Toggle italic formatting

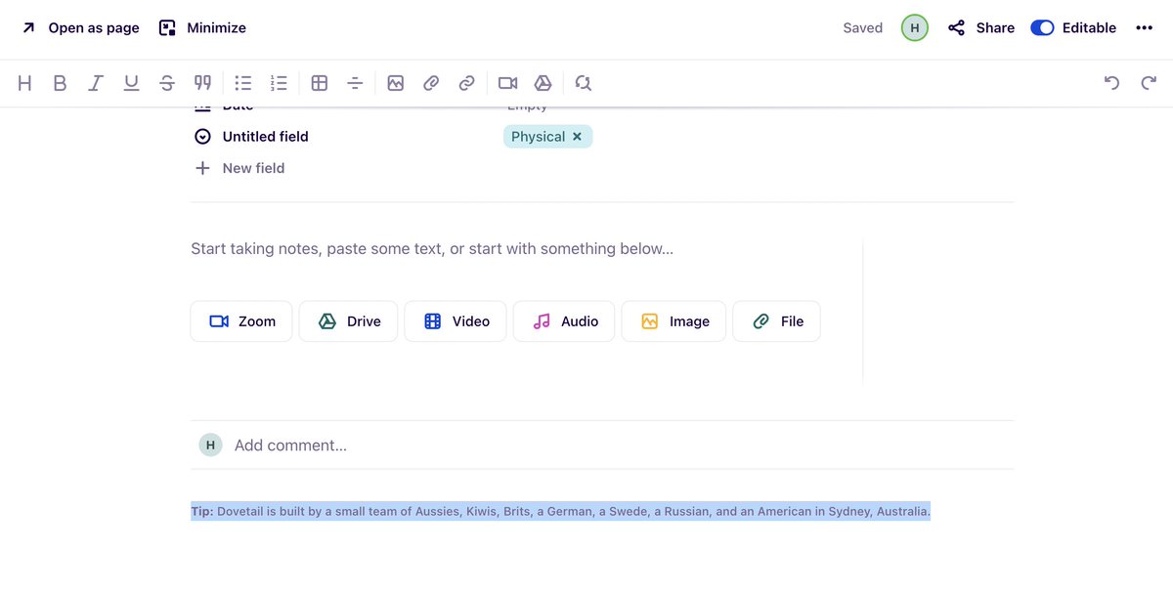coord(95,83)
